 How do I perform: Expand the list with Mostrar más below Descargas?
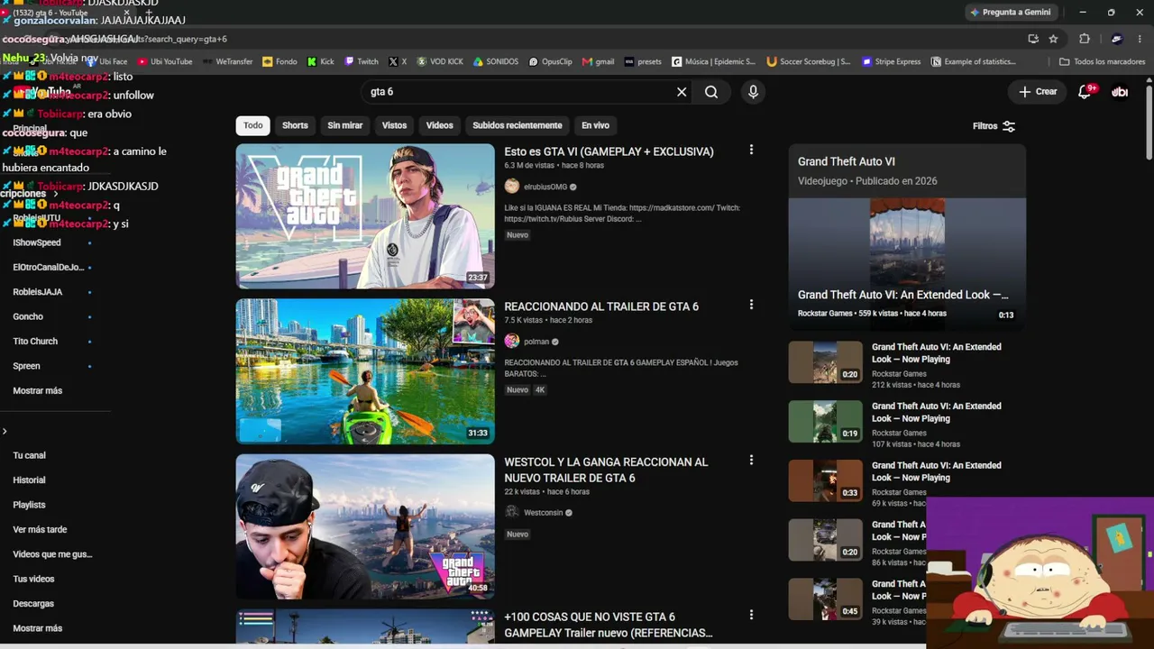coord(38,628)
